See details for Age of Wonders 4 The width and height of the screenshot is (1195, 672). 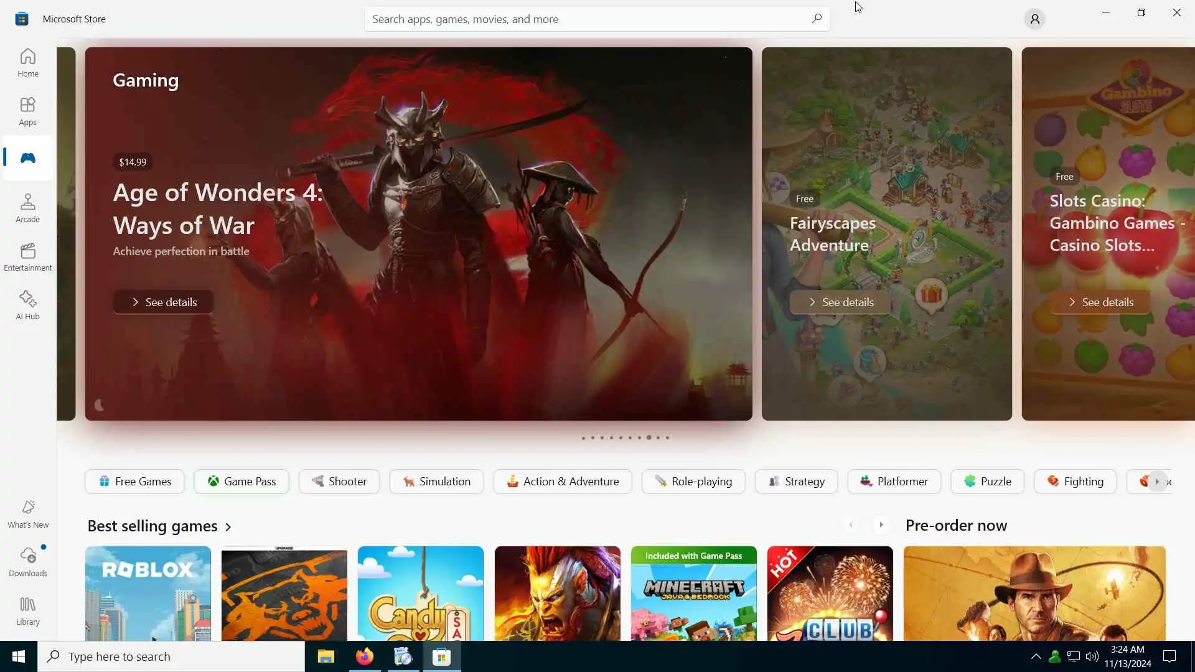(x=163, y=302)
